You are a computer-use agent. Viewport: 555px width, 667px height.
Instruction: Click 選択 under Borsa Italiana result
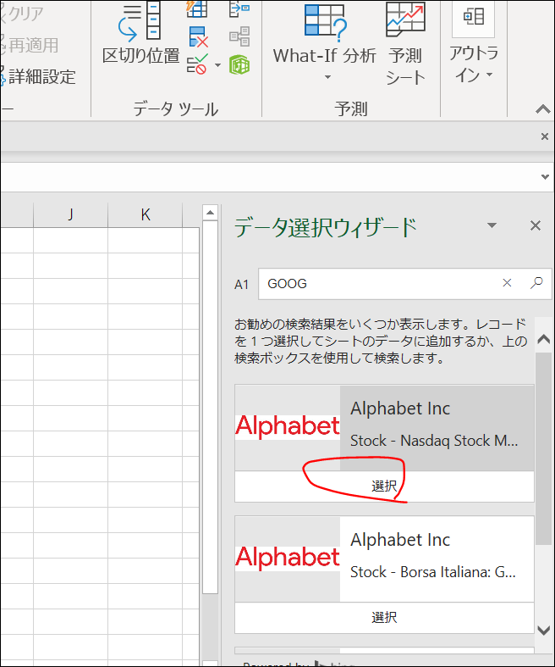[x=384, y=617]
